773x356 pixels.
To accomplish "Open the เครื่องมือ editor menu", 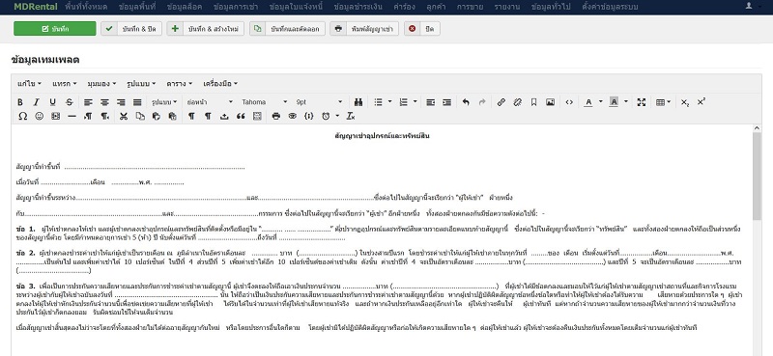I will (220, 84).
